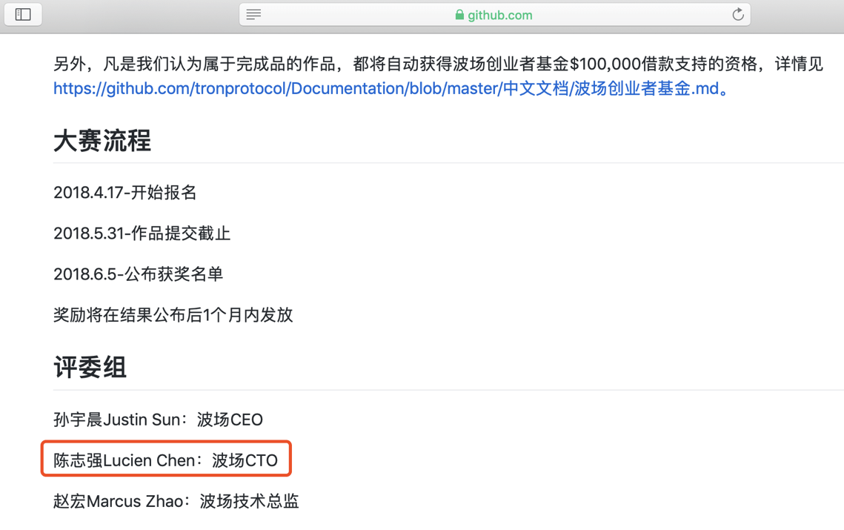Click the 赵宏Marcus Zhao 波场技术总监 entry
The width and height of the screenshot is (844, 530).
(x=176, y=501)
